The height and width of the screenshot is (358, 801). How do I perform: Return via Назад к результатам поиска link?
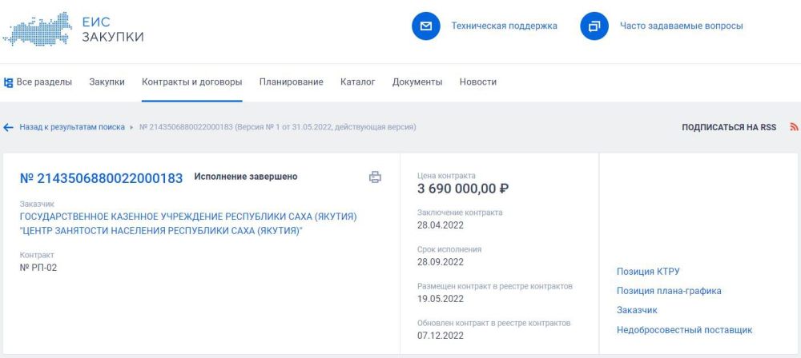(72, 127)
